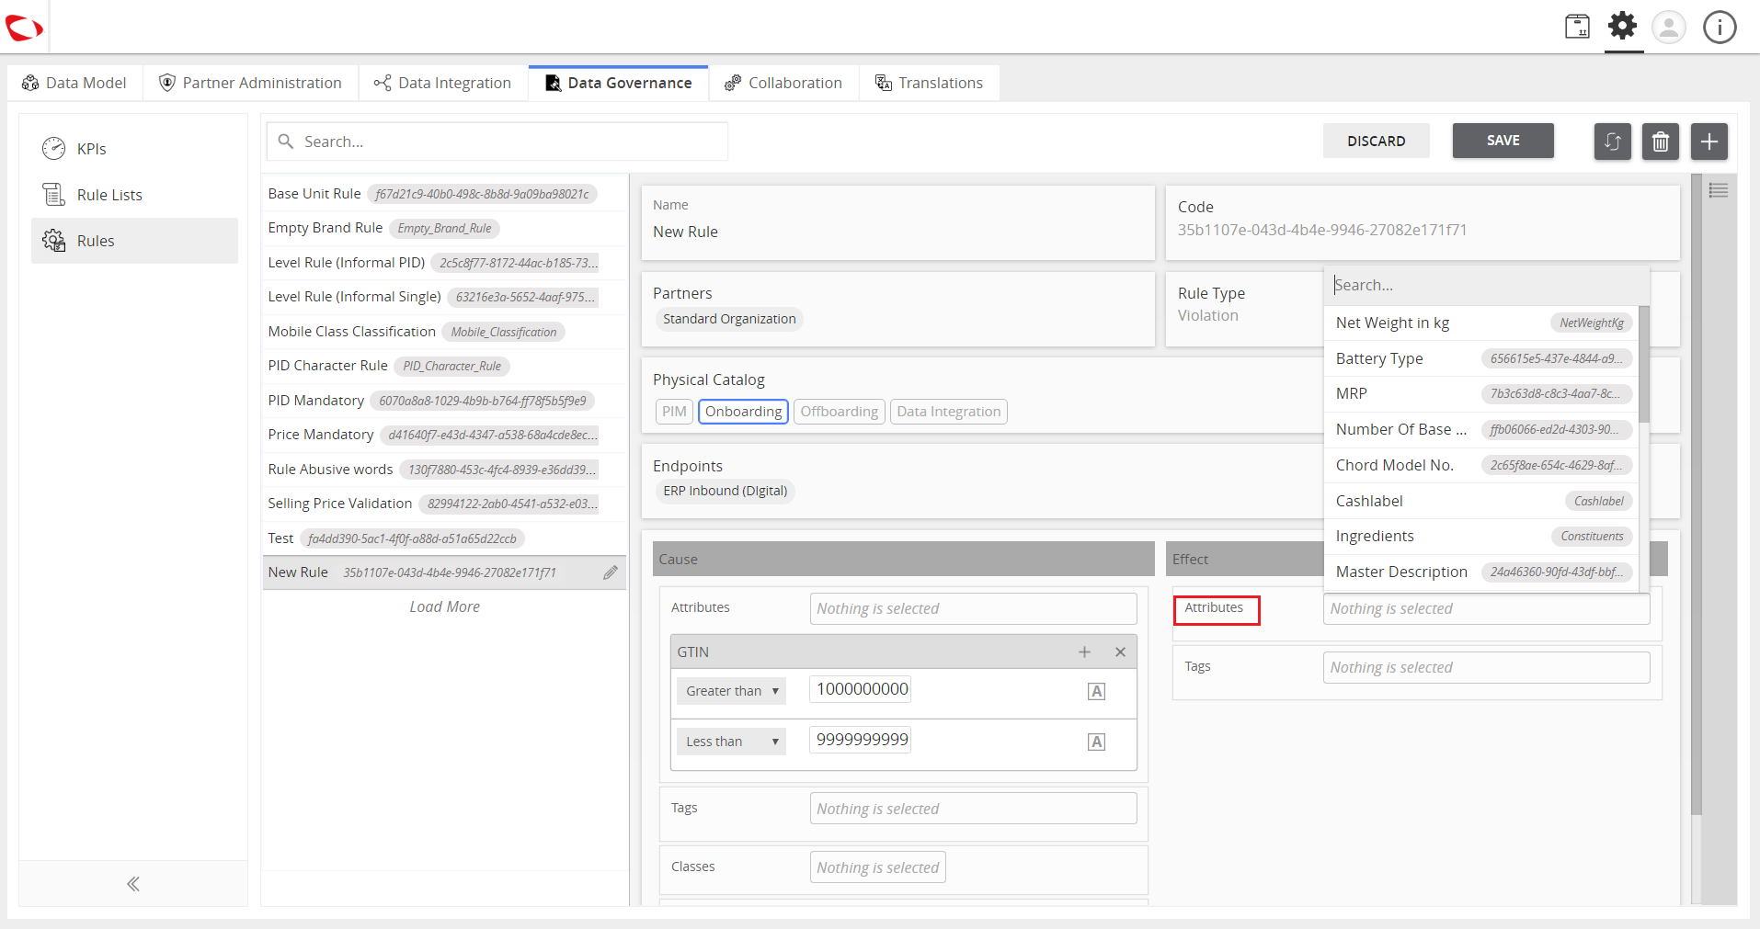Click the dropdown list scrollbar thumb
Screen dimensions: 1760x929
(x=1644, y=364)
